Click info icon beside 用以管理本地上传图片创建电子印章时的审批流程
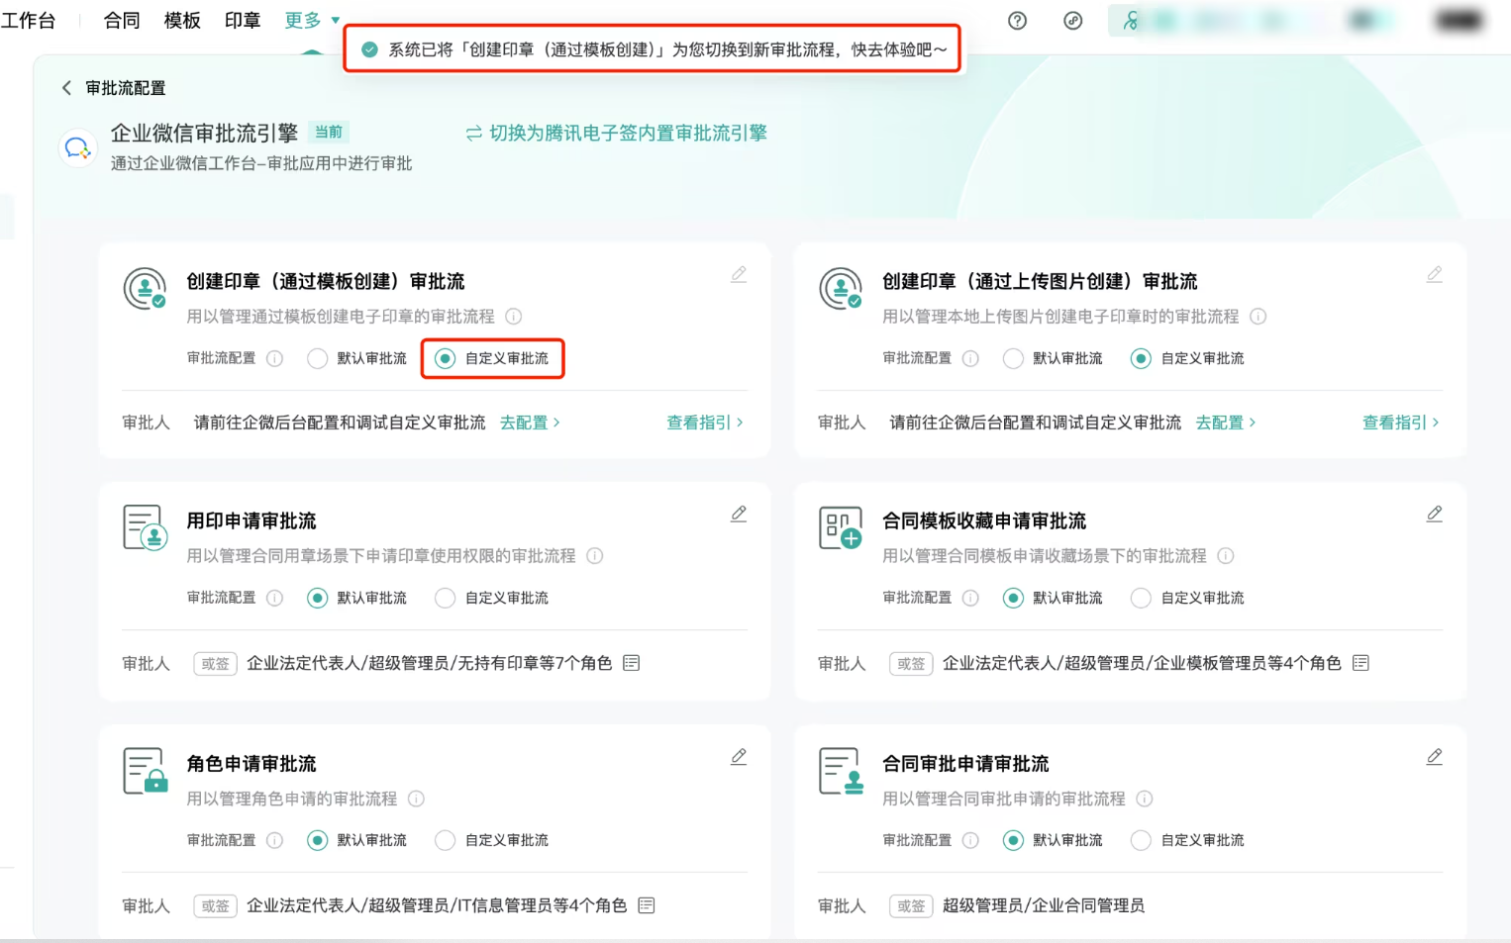This screenshot has width=1511, height=943. 1258,317
